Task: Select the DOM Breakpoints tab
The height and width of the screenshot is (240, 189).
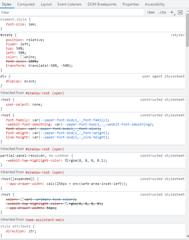Action: (102, 4)
